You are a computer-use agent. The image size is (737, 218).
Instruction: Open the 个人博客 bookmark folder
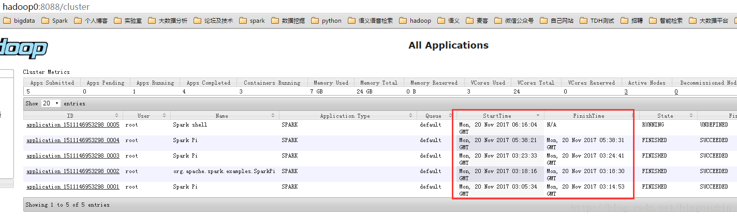pos(91,21)
